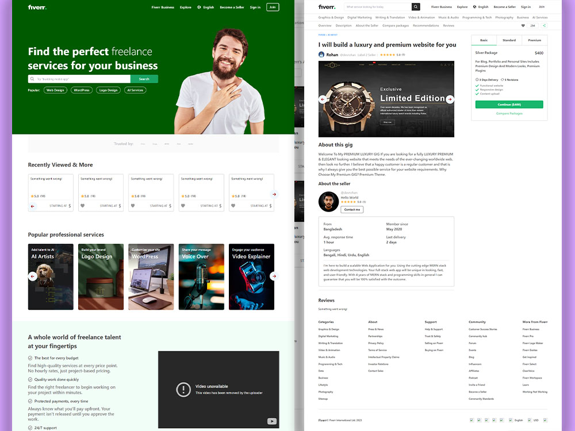Open the Compare Packages link
575x431 pixels.
click(x=509, y=113)
